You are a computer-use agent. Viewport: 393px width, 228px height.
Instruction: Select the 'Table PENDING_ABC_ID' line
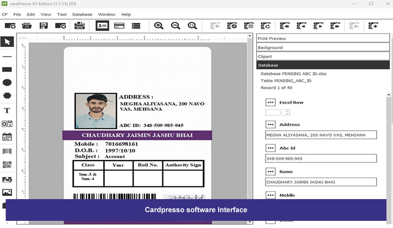[x=286, y=81]
